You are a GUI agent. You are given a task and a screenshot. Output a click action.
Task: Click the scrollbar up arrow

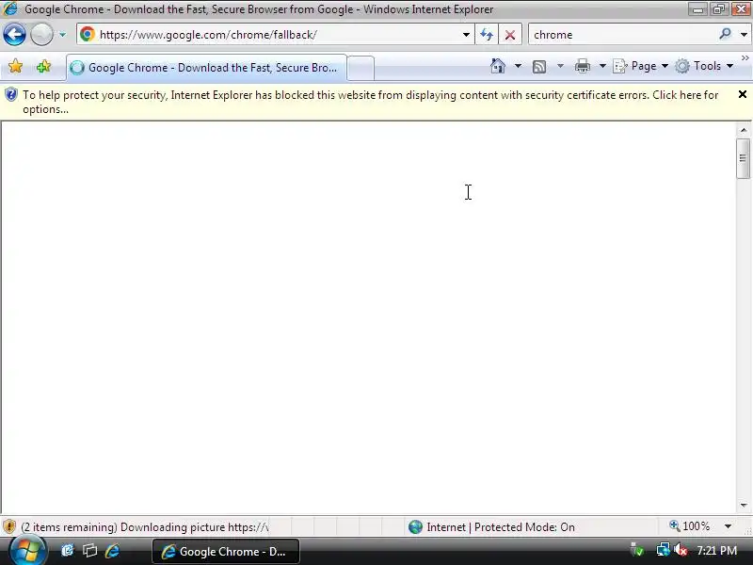[744, 130]
